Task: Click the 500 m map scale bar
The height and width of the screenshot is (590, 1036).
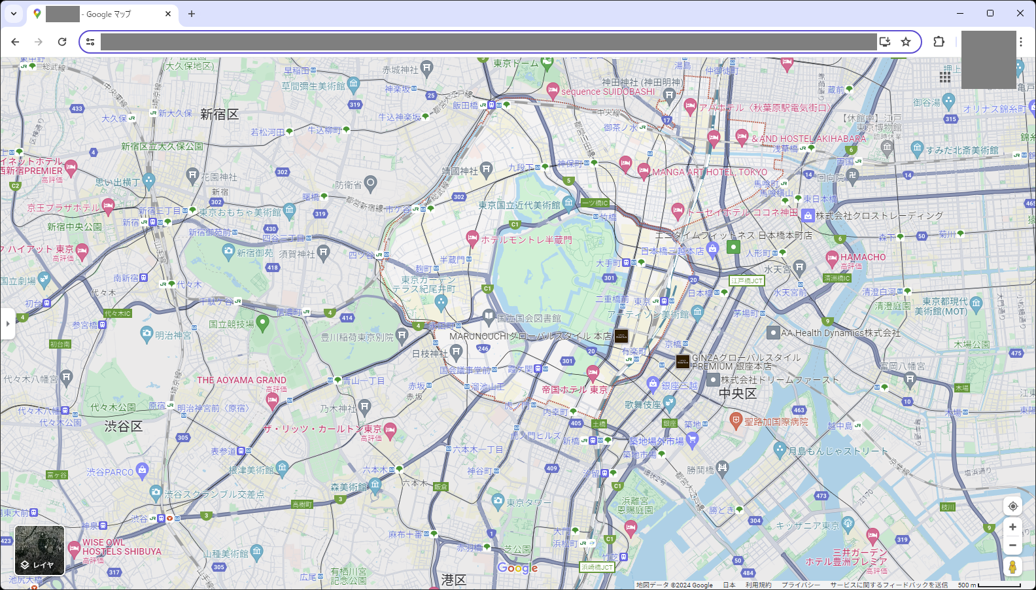Action: pos(990,585)
